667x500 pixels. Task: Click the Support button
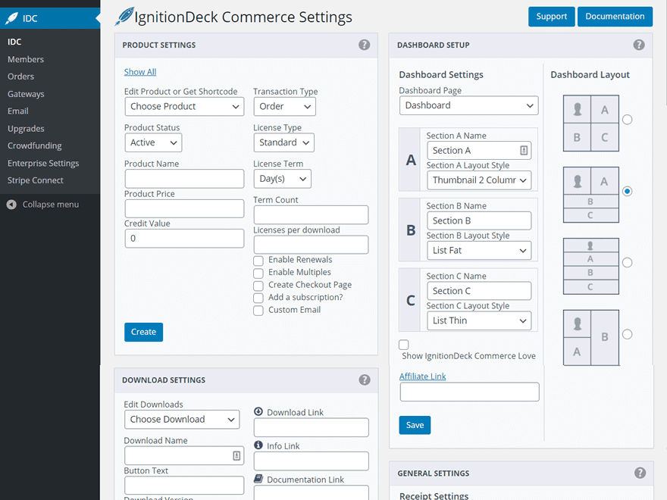[551, 17]
